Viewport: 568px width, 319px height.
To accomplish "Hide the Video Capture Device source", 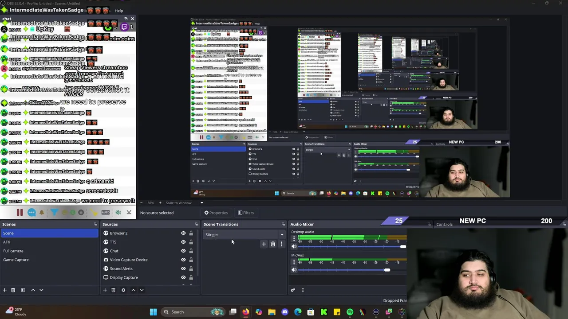I will click(x=183, y=260).
